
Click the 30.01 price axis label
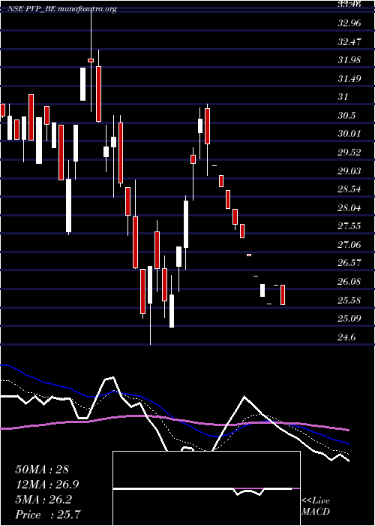(349, 134)
